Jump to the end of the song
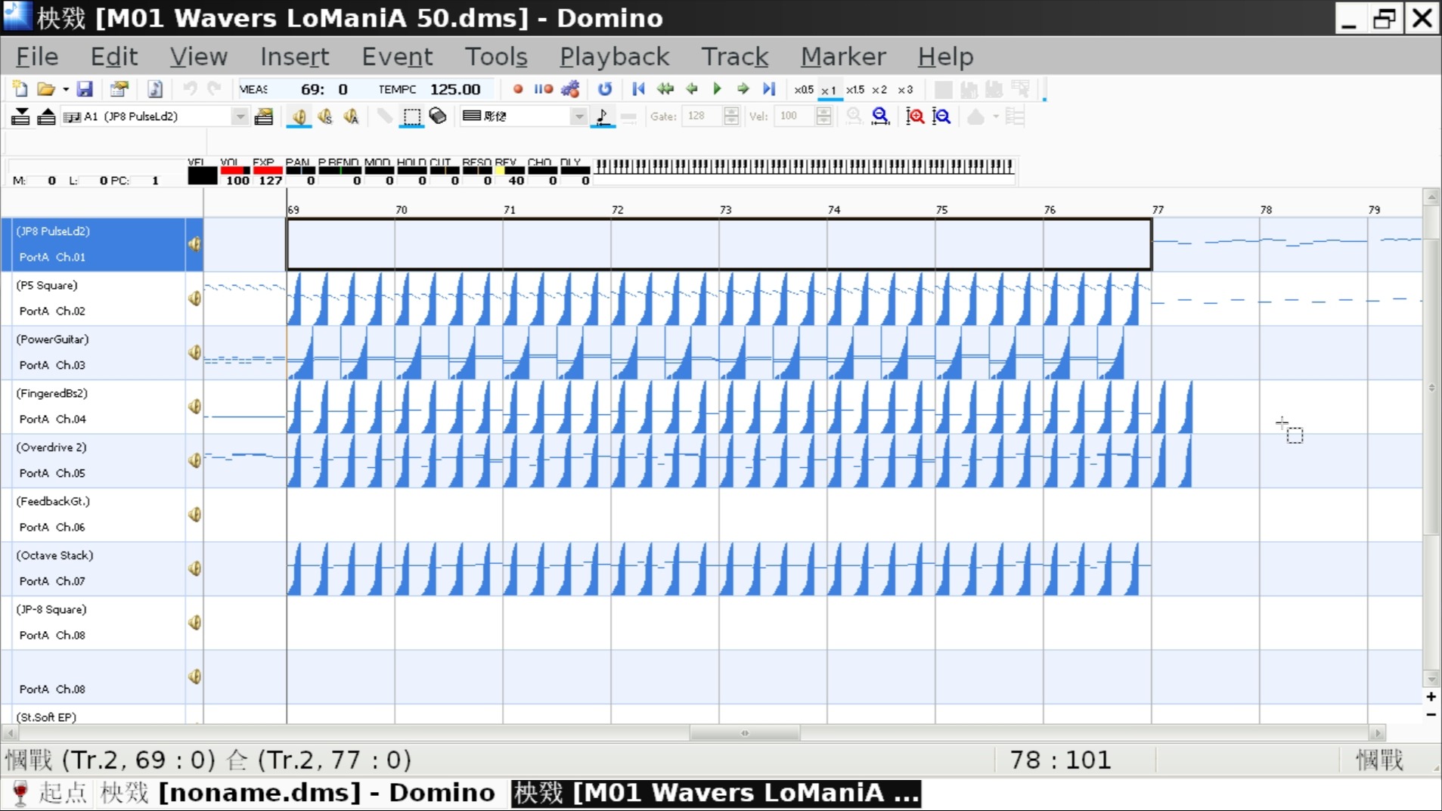The image size is (1442, 811). coord(769,89)
